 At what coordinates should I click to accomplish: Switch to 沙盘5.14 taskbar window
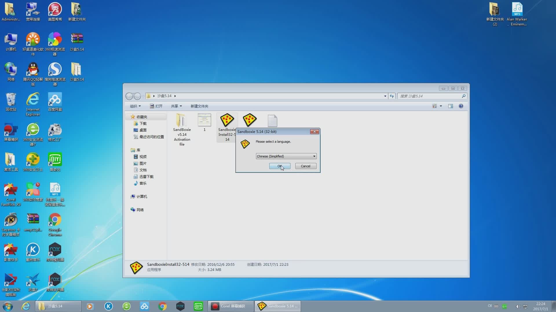click(x=58, y=306)
